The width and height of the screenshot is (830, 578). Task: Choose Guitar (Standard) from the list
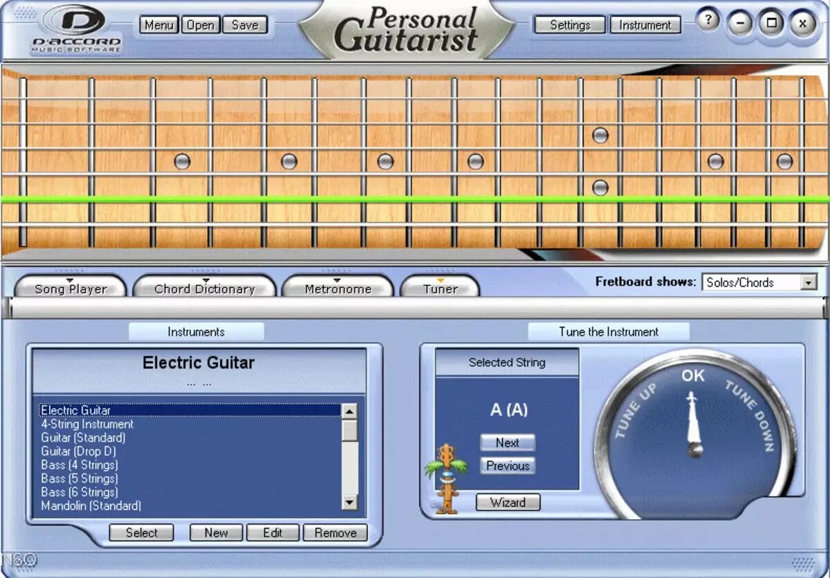click(x=190, y=438)
